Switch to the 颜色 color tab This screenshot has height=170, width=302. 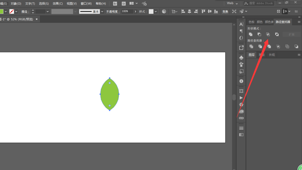click(x=260, y=22)
